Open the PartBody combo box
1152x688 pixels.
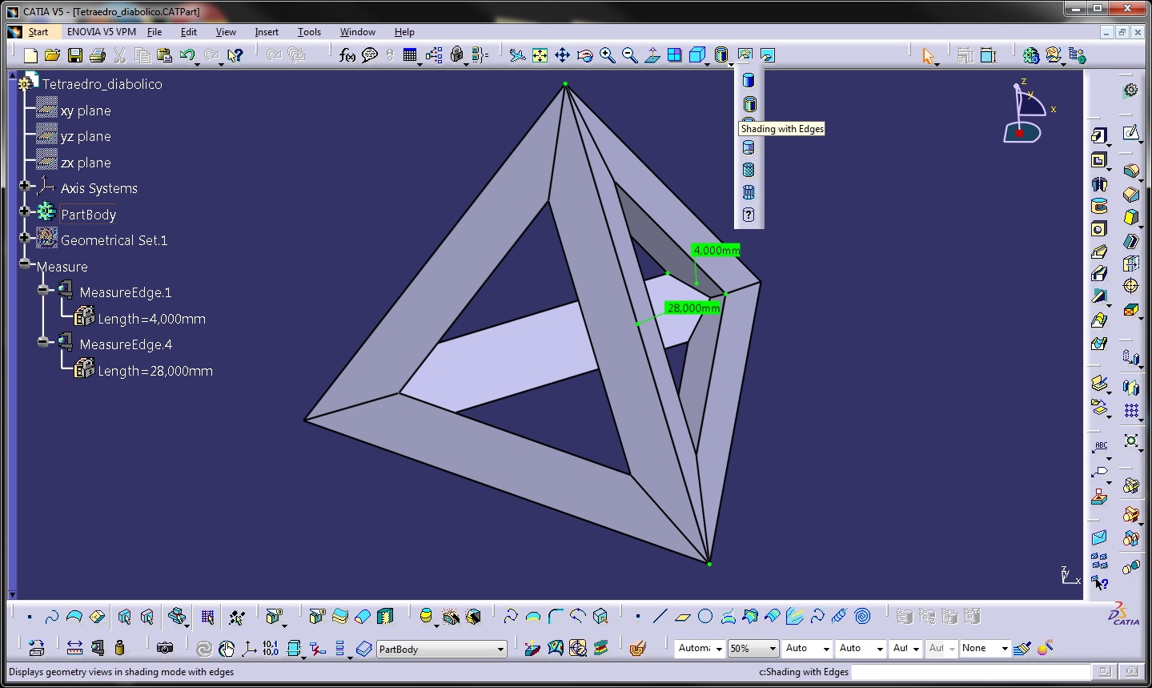(x=442, y=649)
